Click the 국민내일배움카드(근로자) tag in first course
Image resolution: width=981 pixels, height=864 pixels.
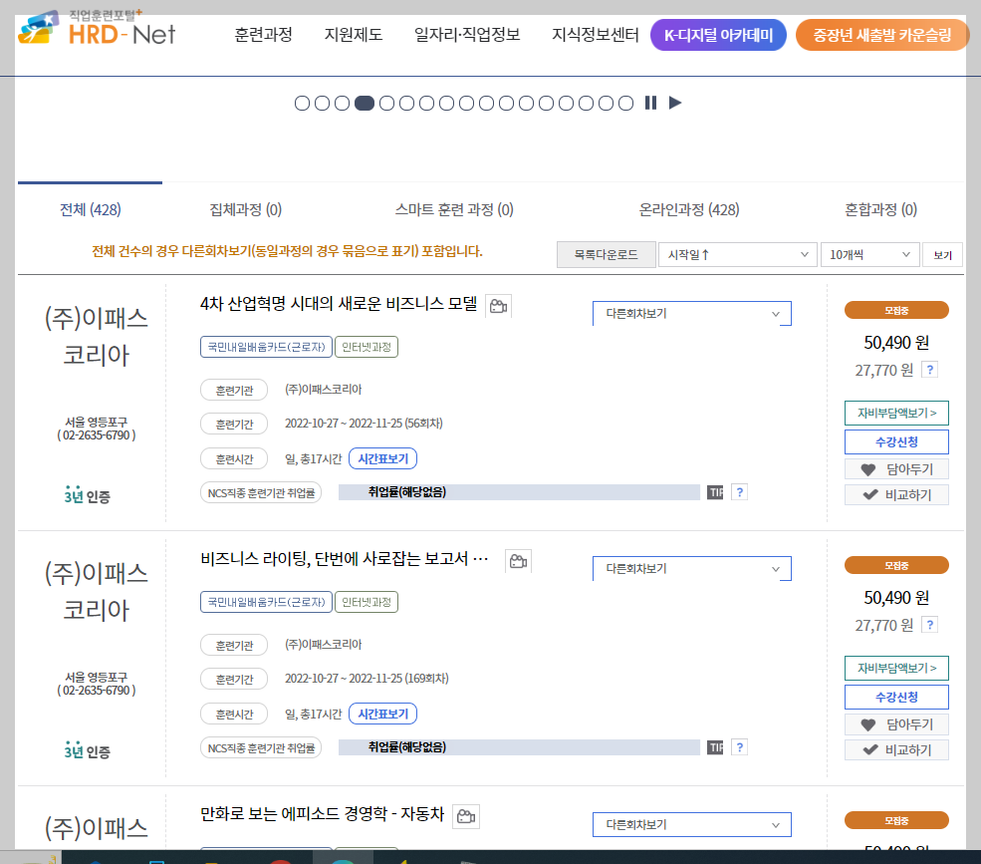pos(266,347)
